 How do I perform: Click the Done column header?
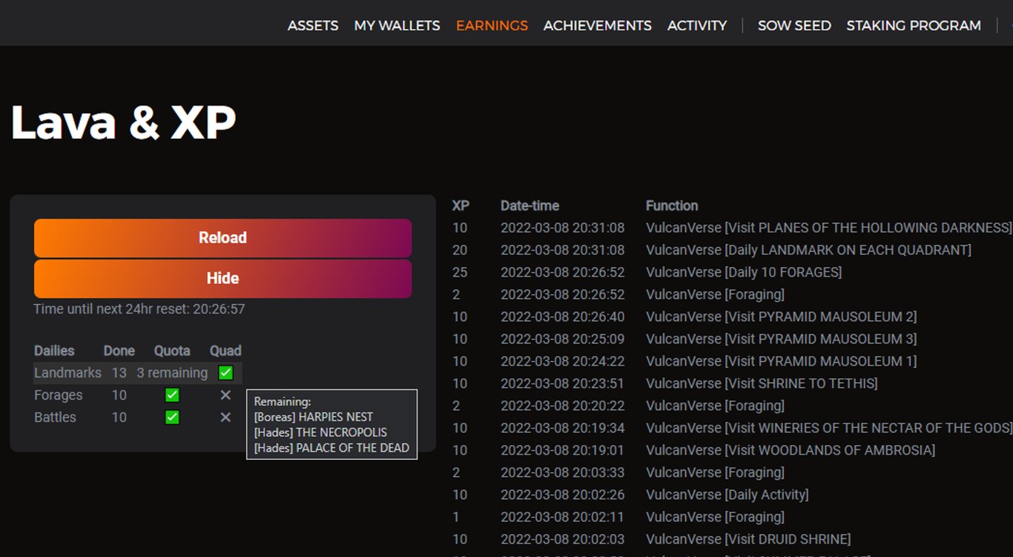119,351
